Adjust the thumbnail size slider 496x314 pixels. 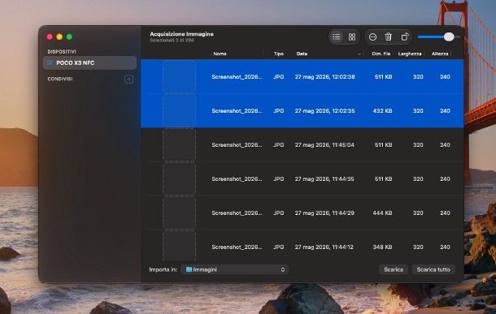point(449,37)
